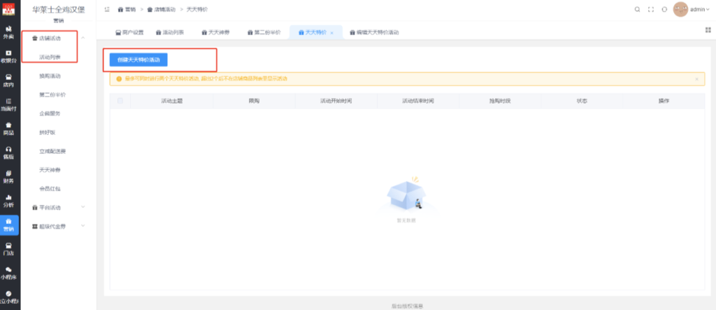Open 店内 in the dark sidebar
Screen dimensions: 716x310
[x=8, y=80]
